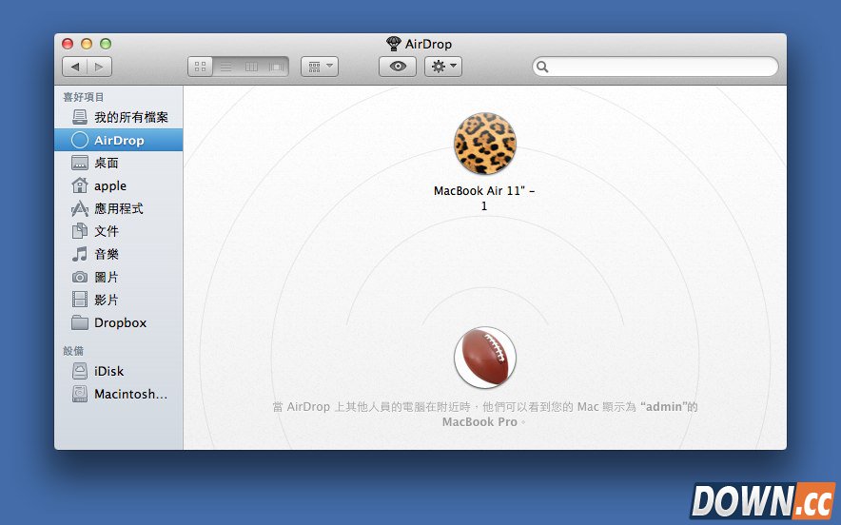
Task: Open the arrange items dropdown
Action: tap(320, 67)
